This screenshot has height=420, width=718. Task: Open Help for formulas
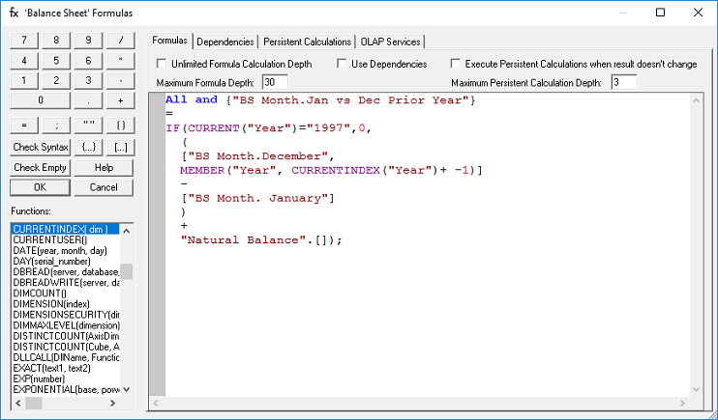(104, 167)
